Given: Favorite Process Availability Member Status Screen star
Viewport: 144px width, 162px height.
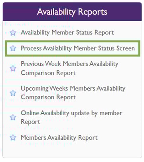Looking at the screenshot, I should click(x=13, y=48).
